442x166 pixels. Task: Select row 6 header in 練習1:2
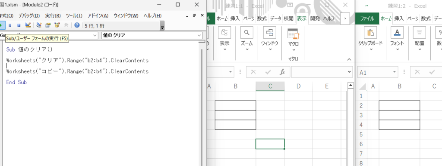click(x=362, y=144)
